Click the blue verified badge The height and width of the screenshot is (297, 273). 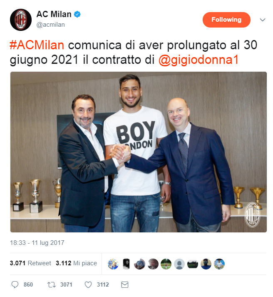click(77, 14)
